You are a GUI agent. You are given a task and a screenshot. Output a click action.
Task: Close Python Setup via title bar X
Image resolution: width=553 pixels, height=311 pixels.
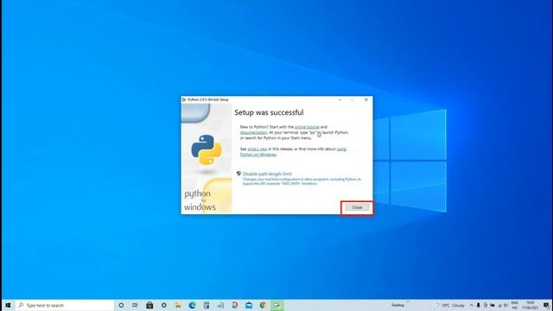coord(366,100)
